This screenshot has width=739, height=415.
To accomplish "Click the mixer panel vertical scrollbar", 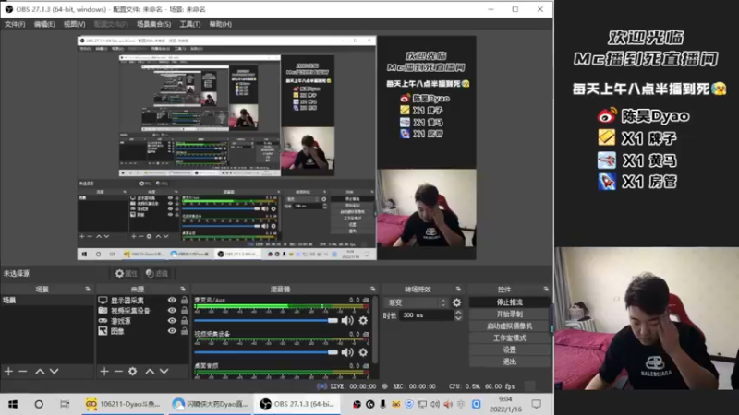I will (x=375, y=329).
